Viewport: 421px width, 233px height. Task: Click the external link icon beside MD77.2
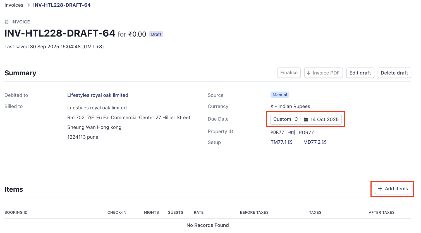324,142
